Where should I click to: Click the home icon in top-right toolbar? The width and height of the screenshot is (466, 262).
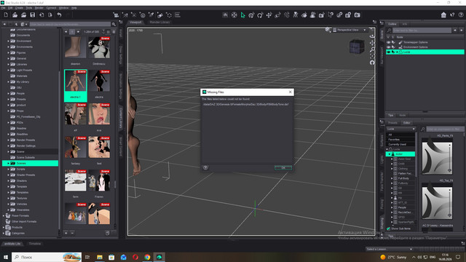click(443, 15)
